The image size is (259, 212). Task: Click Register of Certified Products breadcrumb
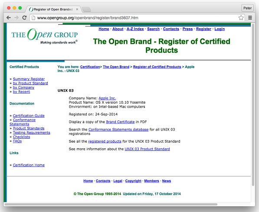pos(157,67)
